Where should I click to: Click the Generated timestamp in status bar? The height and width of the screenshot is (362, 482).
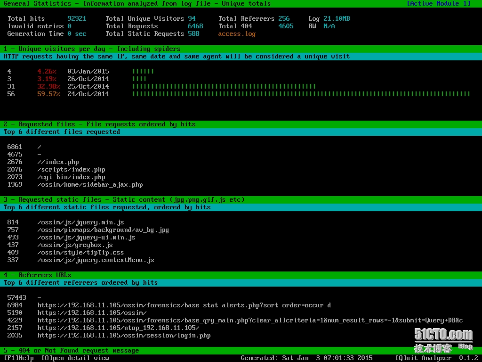306,358
